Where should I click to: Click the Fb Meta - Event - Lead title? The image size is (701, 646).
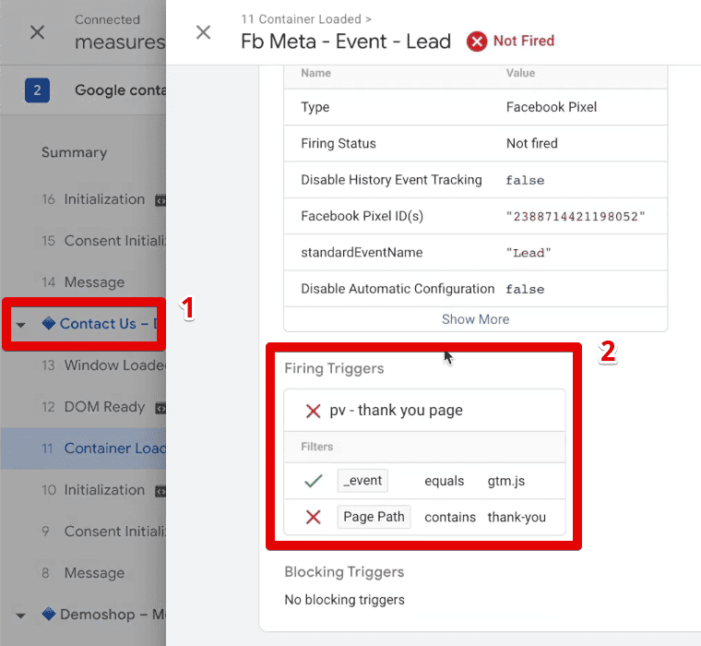346,42
